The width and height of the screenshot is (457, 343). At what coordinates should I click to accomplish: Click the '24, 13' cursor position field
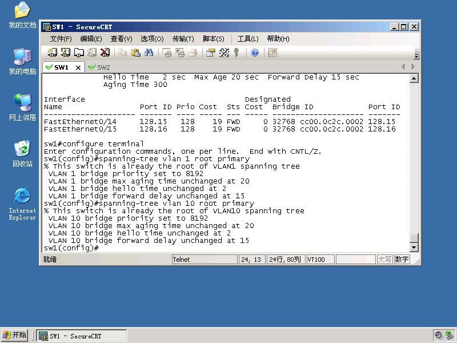coord(252,260)
